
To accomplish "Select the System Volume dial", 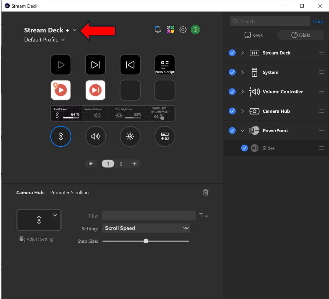I will 95,136.
